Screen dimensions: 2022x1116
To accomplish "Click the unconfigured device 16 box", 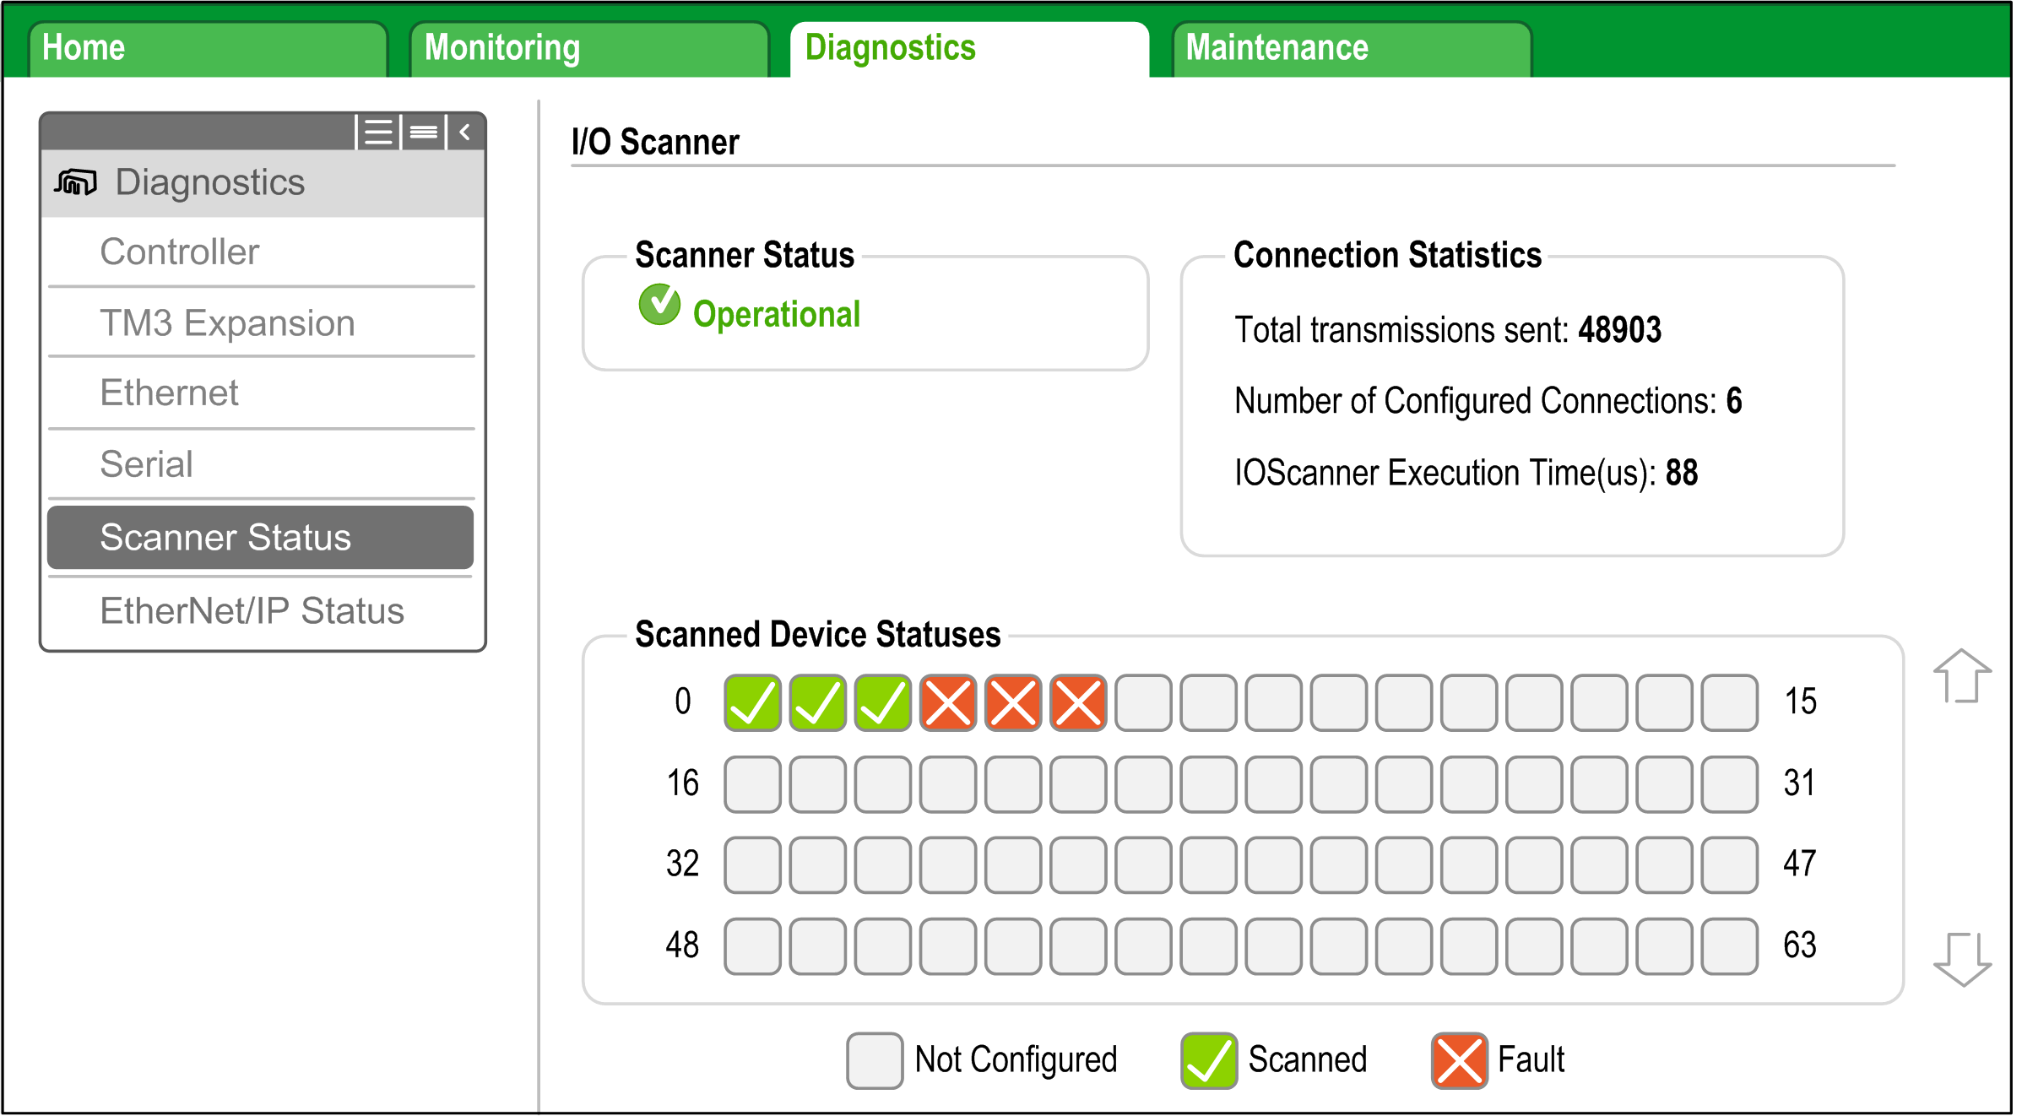I will pyautogui.click(x=752, y=784).
